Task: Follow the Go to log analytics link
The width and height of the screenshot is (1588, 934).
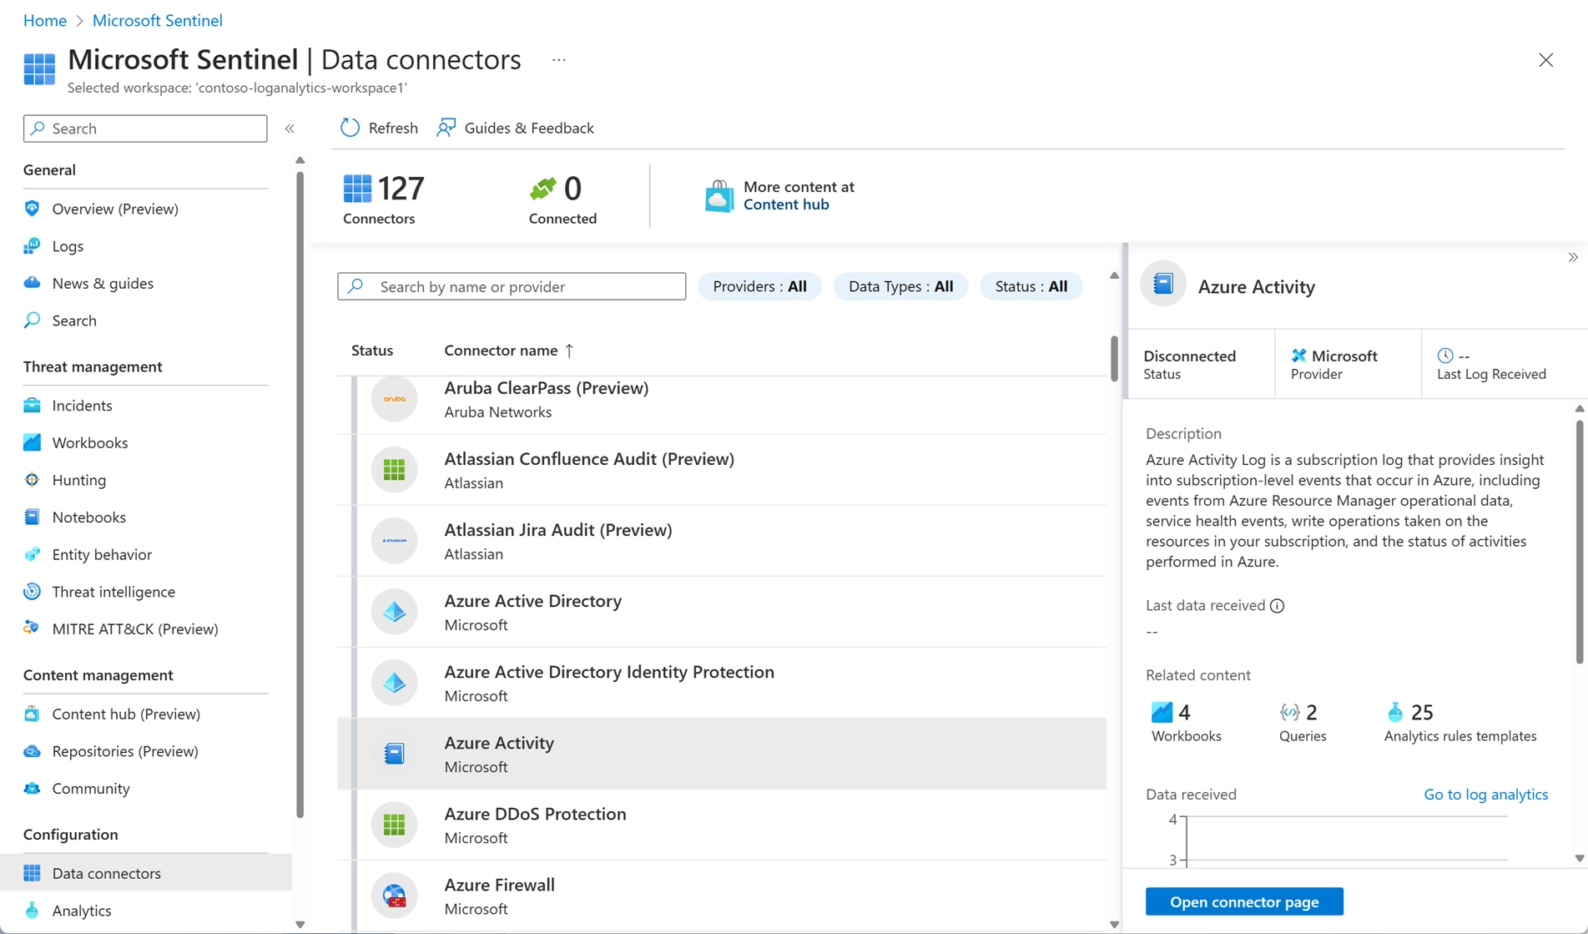Action: [x=1485, y=795]
